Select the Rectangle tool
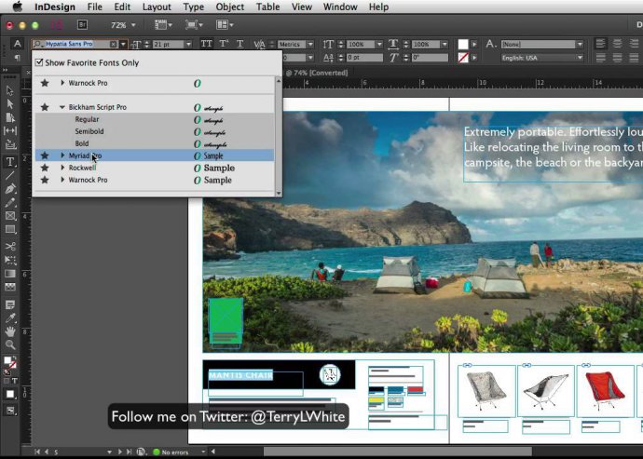Viewport: 643px width, 459px height. coord(10,229)
